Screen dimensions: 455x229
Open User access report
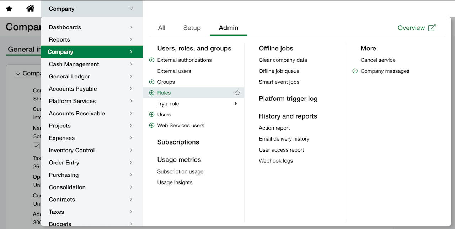[x=282, y=150]
